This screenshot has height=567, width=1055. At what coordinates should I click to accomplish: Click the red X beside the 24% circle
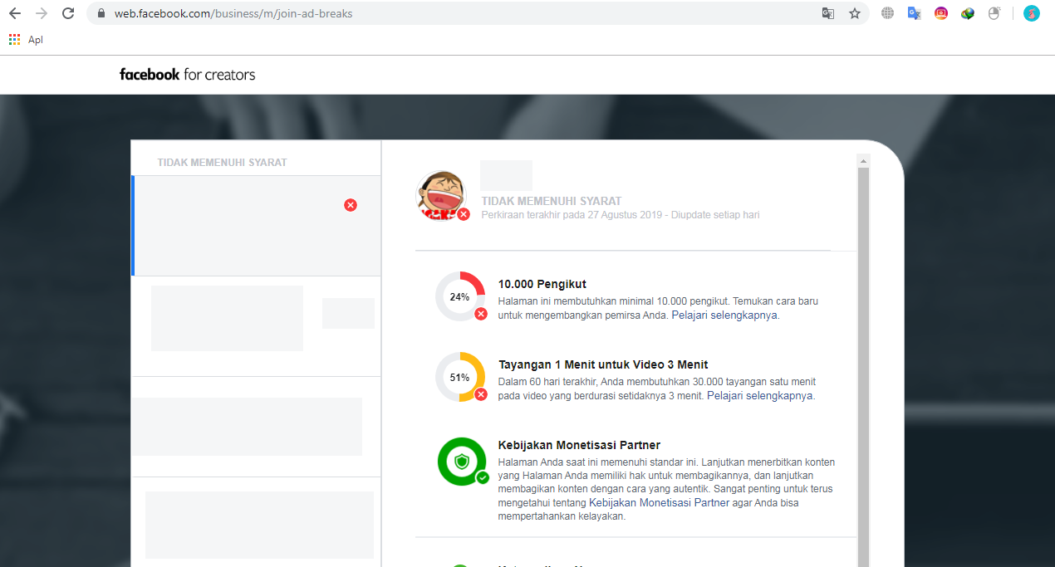tap(480, 314)
